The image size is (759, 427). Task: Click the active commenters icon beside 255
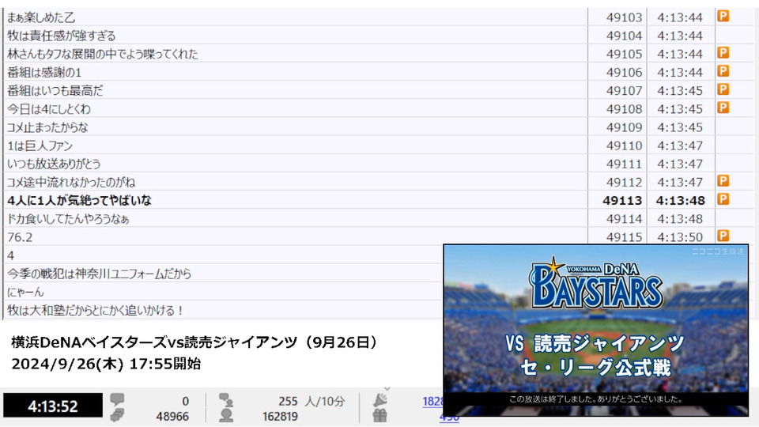(x=226, y=400)
